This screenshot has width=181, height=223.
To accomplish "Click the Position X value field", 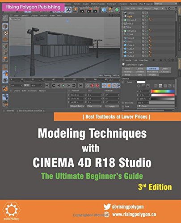I will coord(77,95).
